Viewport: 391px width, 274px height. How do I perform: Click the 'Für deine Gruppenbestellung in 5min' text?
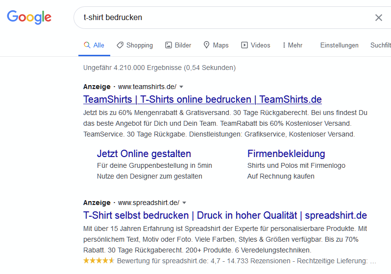coord(154,166)
